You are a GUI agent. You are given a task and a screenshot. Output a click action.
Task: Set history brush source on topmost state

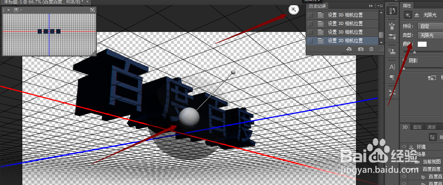point(311,15)
